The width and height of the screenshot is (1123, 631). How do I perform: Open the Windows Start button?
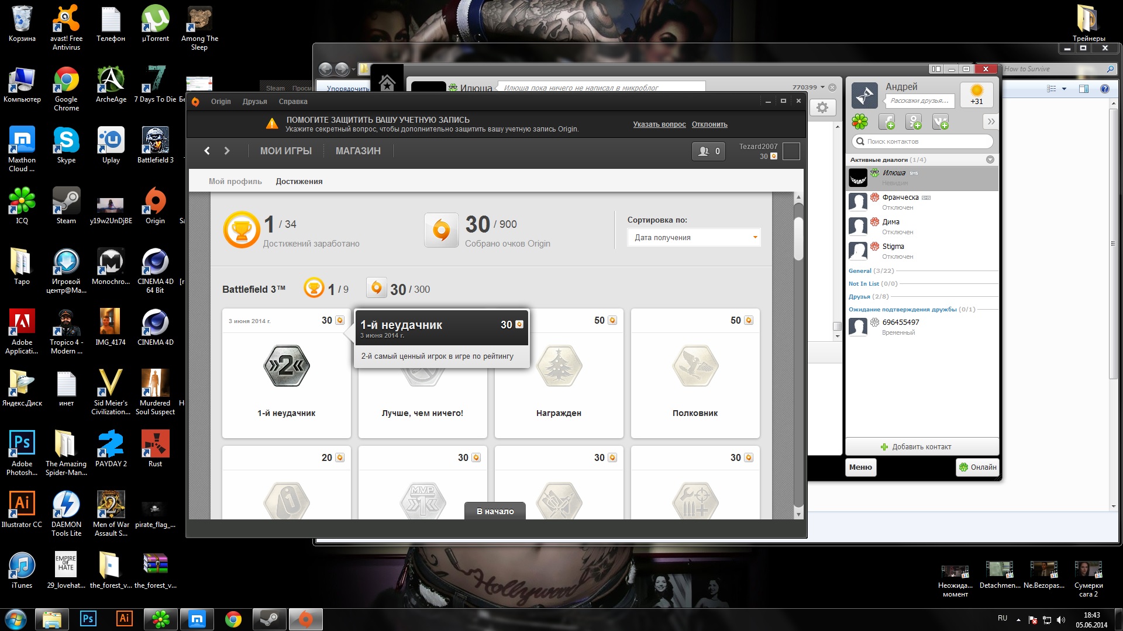pyautogui.click(x=16, y=619)
